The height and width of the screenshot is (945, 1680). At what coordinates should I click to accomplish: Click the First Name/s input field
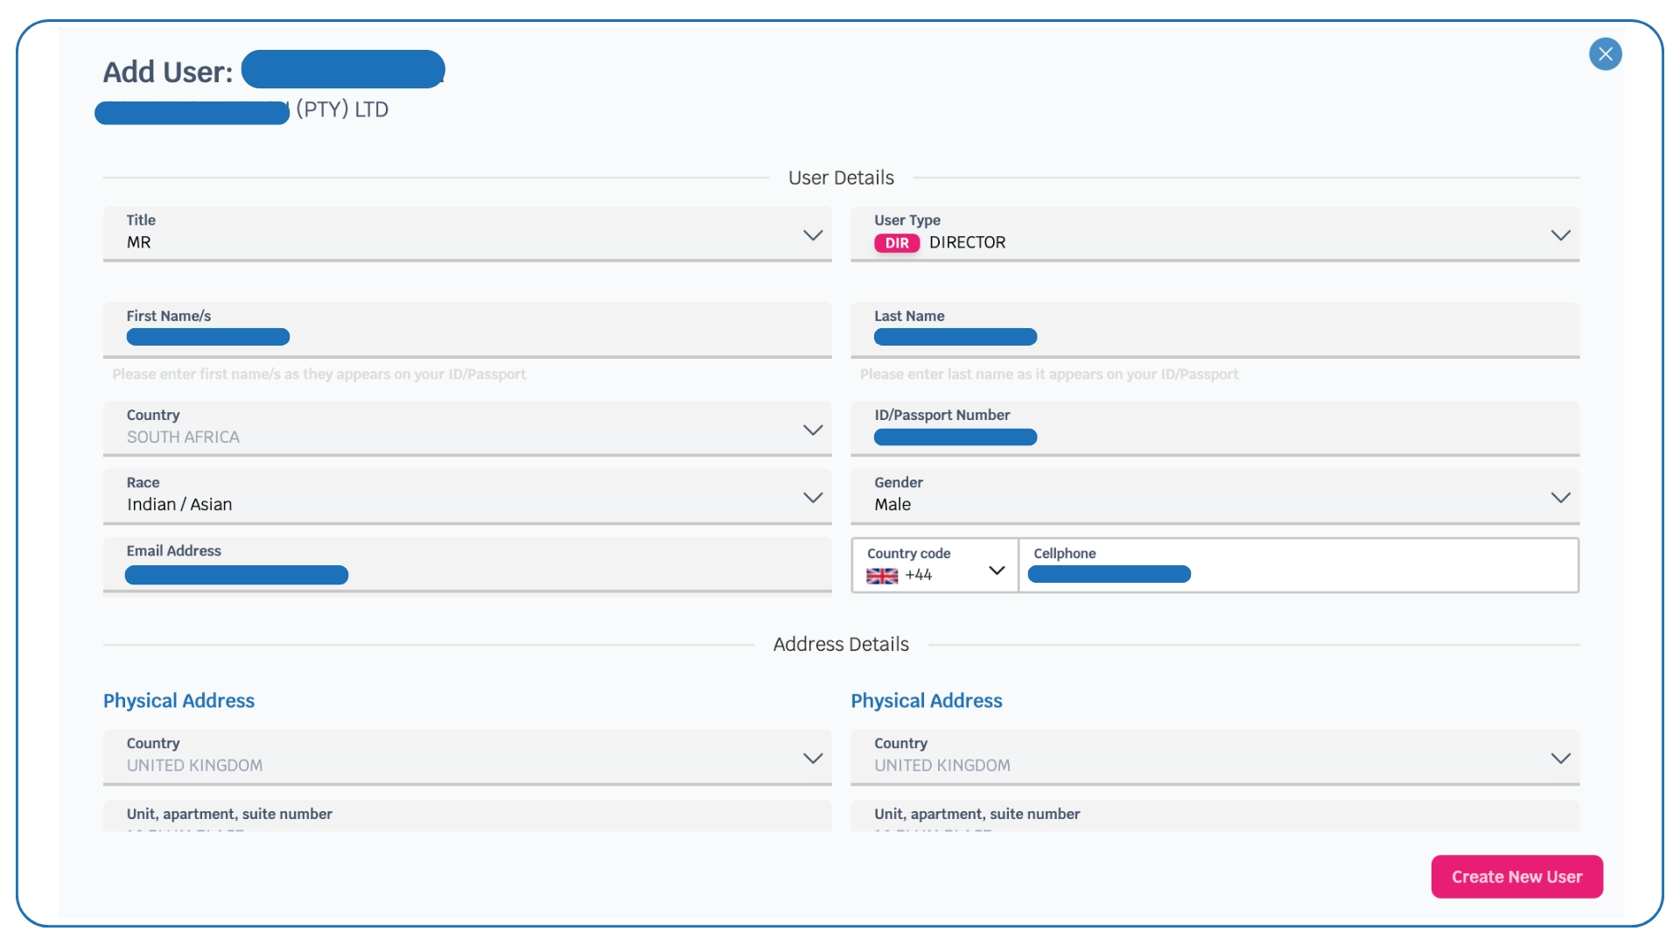pyautogui.click(x=466, y=330)
